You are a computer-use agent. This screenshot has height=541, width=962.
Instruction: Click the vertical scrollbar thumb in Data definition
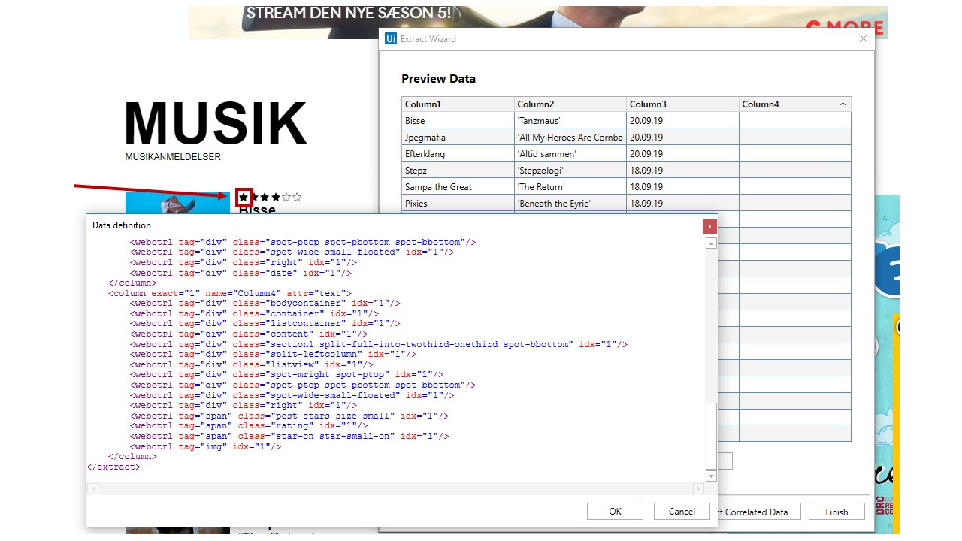711,436
